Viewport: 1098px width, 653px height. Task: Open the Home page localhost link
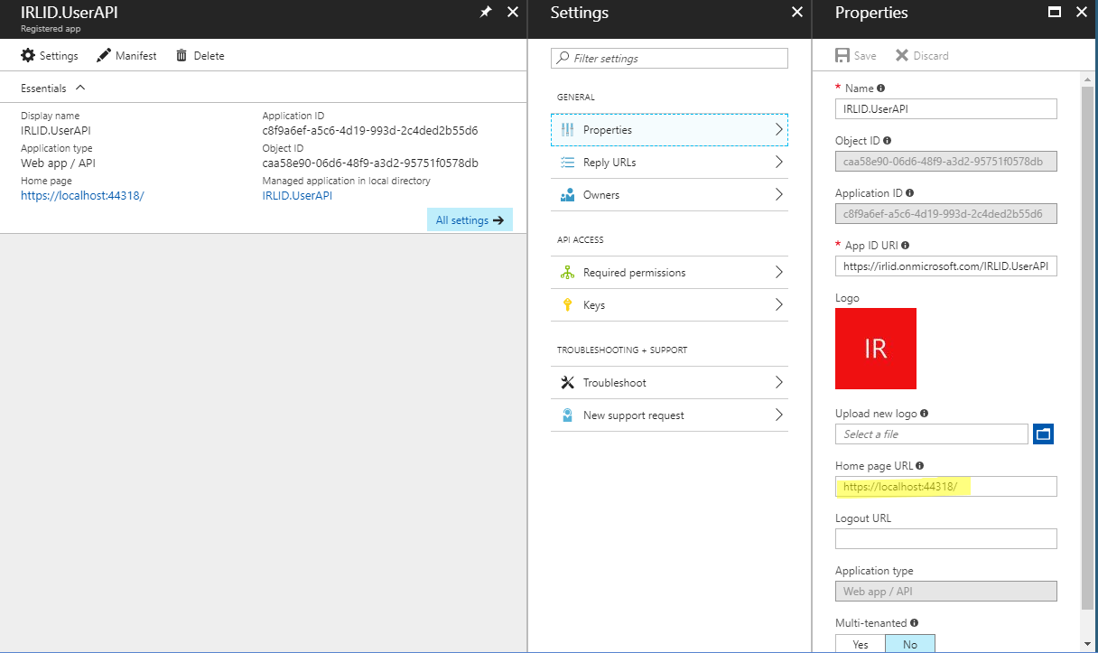point(82,195)
